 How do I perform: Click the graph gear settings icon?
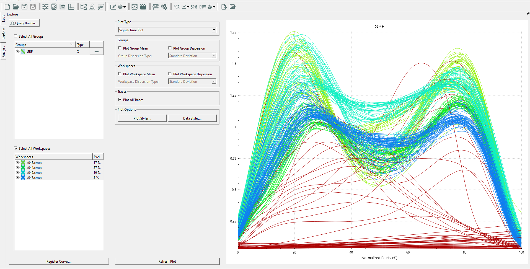click(63, 7)
